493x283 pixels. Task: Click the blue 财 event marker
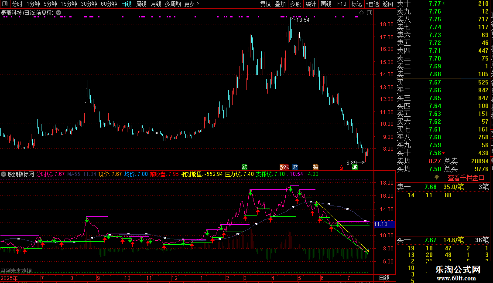coord(295,167)
